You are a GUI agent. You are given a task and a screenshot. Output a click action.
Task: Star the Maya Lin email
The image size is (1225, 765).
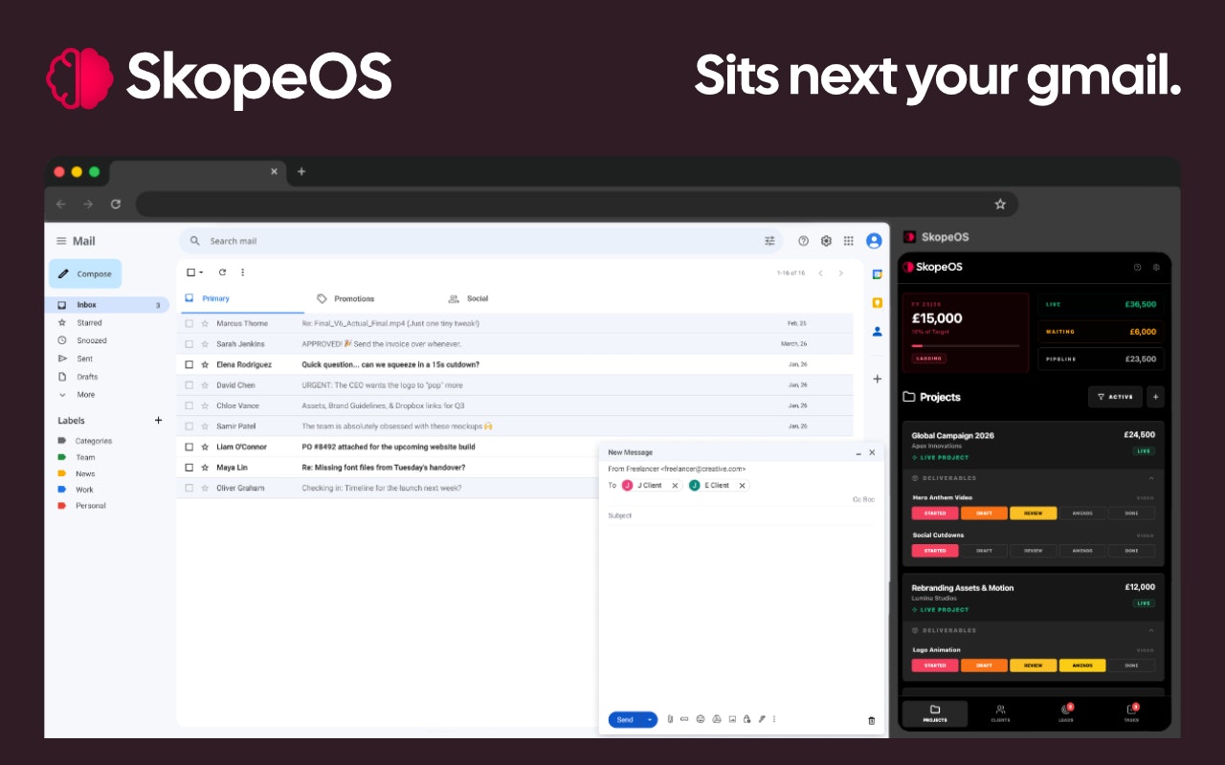pyautogui.click(x=204, y=468)
